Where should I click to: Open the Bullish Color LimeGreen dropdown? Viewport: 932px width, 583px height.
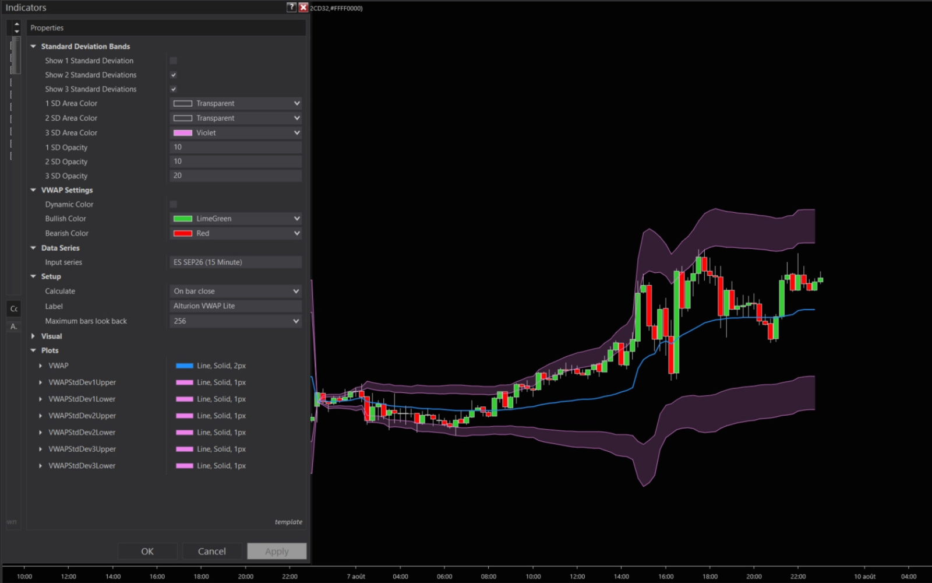pyautogui.click(x=236, y=219)
